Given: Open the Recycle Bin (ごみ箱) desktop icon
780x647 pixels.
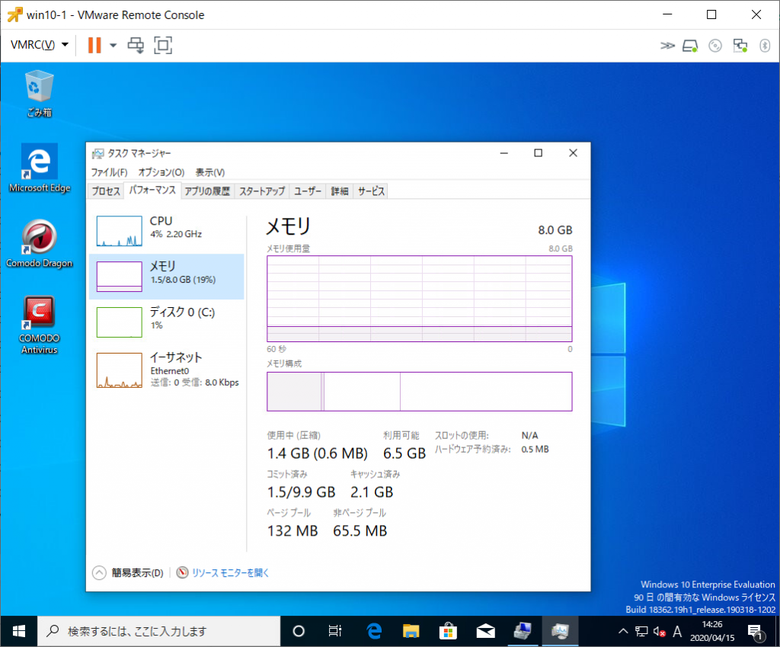Looking at the screenshot, I should click(40, 94).
